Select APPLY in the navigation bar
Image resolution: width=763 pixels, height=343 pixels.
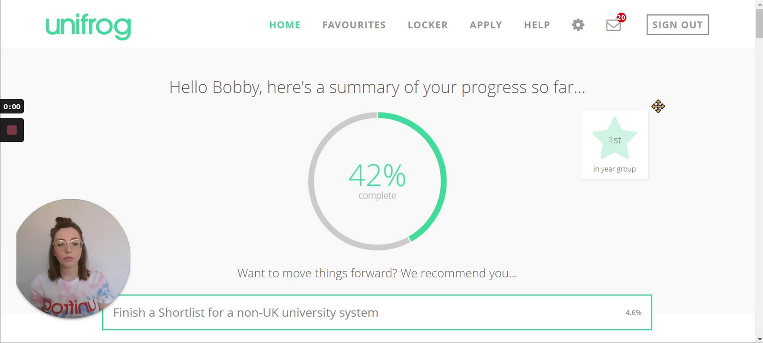point(486,25)
